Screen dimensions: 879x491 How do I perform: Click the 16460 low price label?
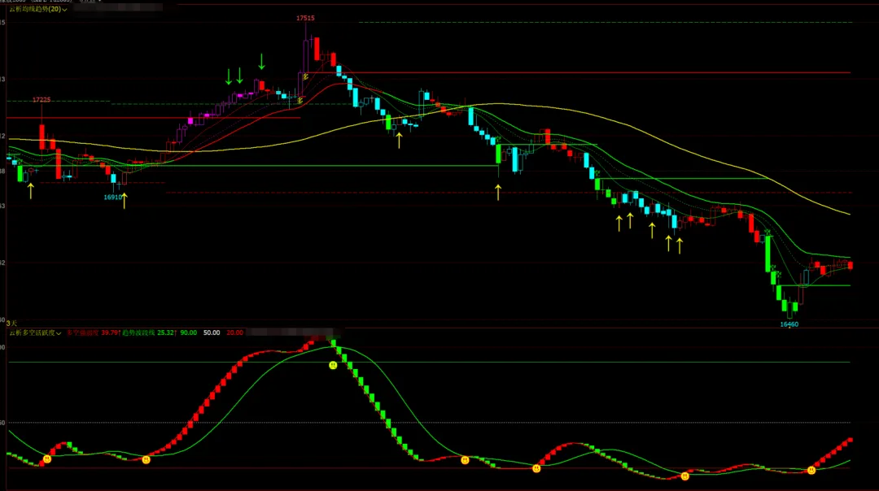click(x=789, y=324)
